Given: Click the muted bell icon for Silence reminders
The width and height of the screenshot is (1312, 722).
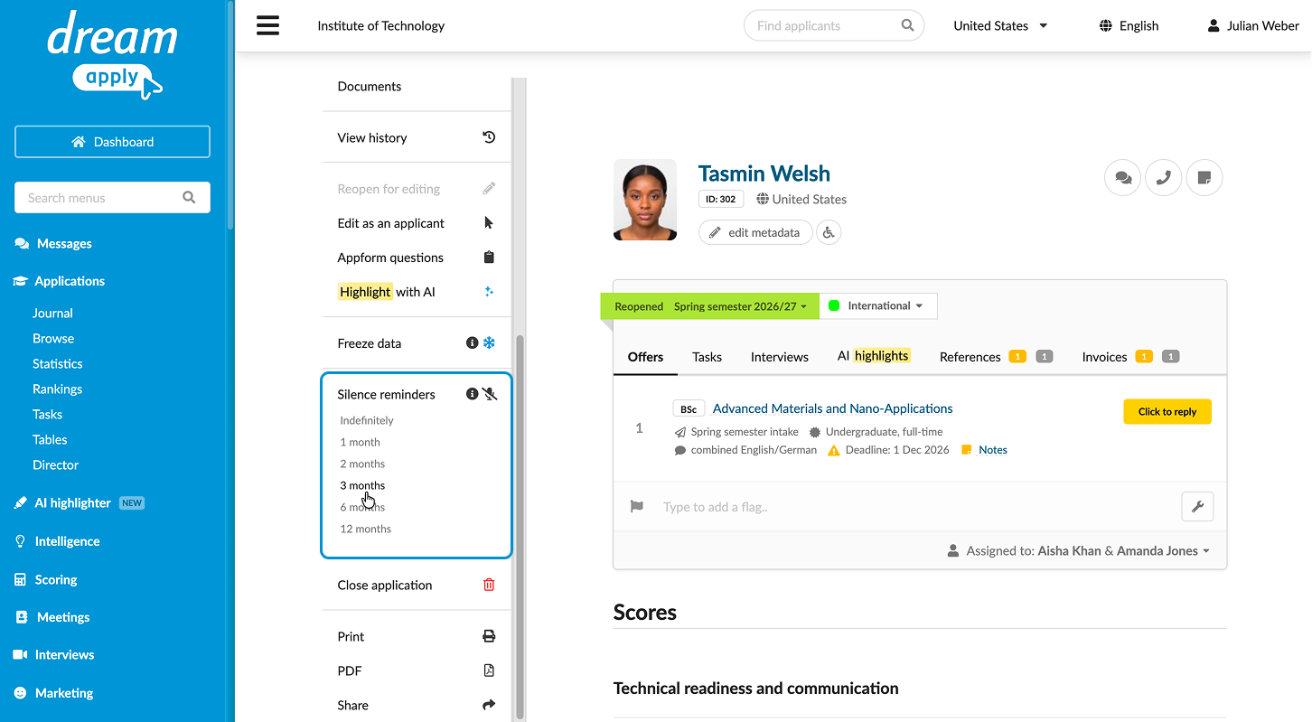Looking at the screenshot, I should [489, 394].
